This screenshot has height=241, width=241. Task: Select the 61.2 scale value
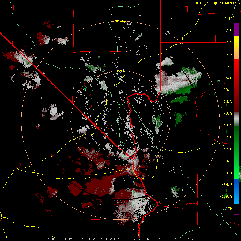pos(228,66)
